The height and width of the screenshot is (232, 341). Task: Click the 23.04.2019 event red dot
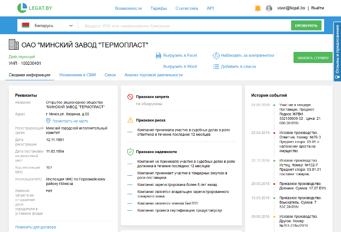pyautogui.click(x=274, y=133)
